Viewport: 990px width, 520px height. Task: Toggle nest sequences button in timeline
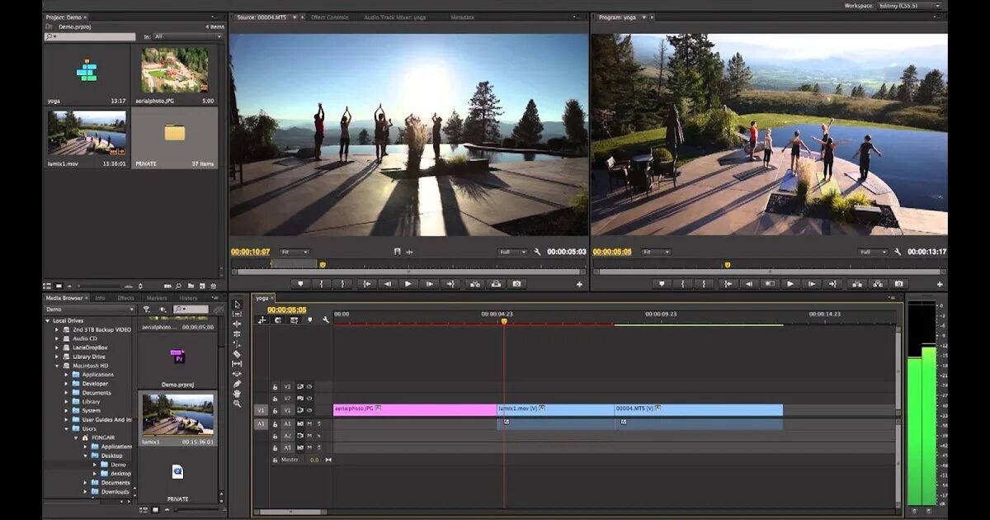262,320
